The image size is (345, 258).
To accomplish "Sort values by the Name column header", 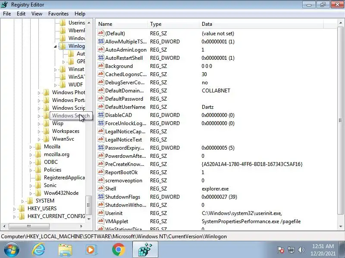I will pos(122,24).
